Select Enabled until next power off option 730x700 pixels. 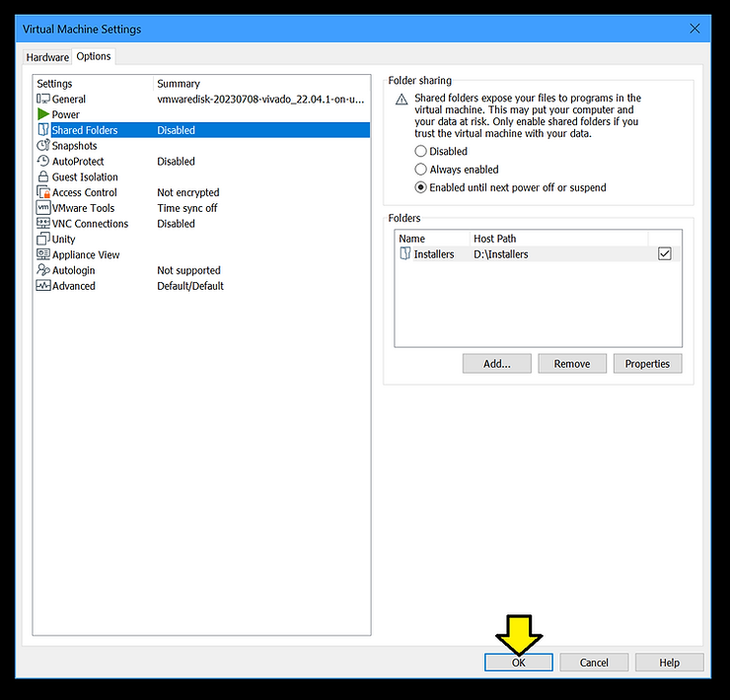(421, 187)
